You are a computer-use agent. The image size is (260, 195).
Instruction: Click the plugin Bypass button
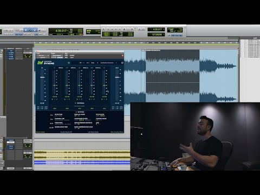[x=72, y=55]
